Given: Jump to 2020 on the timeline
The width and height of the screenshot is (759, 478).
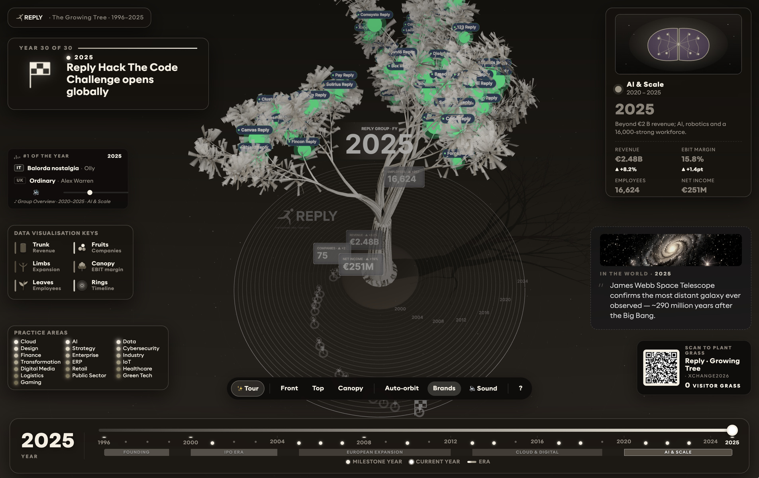Looking at the screenshot, I should 624,441.
